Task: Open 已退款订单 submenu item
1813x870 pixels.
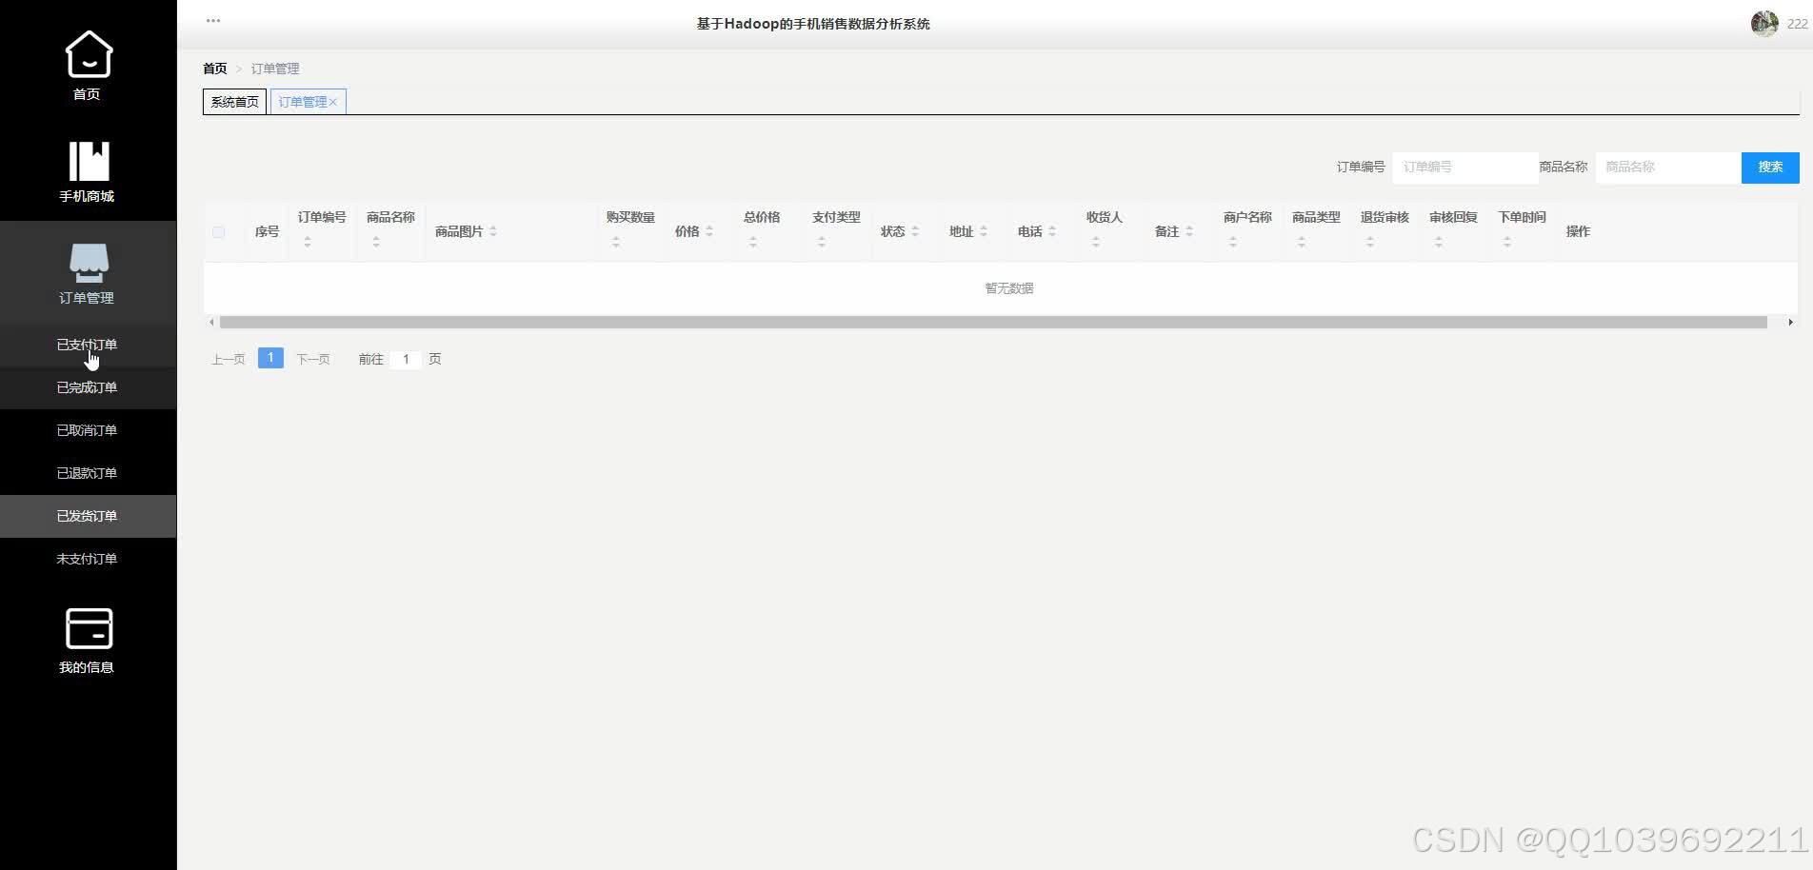Action: tap(88, 473)
